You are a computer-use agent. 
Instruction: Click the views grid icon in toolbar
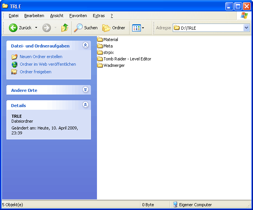click(136, 28)
